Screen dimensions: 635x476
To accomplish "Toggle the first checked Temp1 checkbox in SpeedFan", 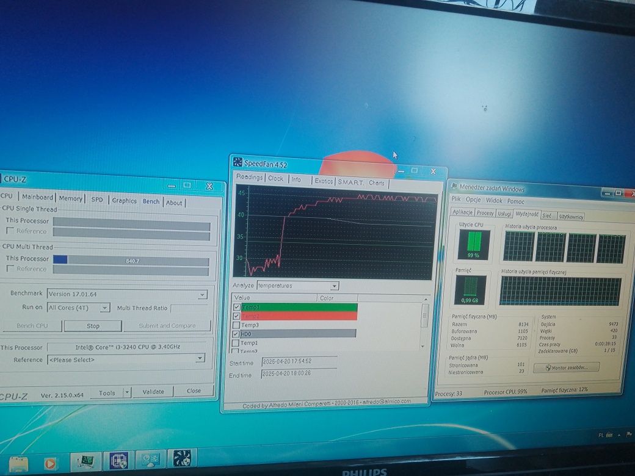I will (x=237, y=307).
